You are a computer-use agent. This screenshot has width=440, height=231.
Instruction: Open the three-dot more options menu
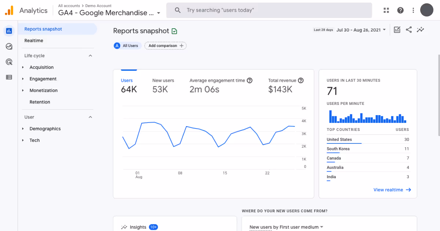(x=413, y=10)
